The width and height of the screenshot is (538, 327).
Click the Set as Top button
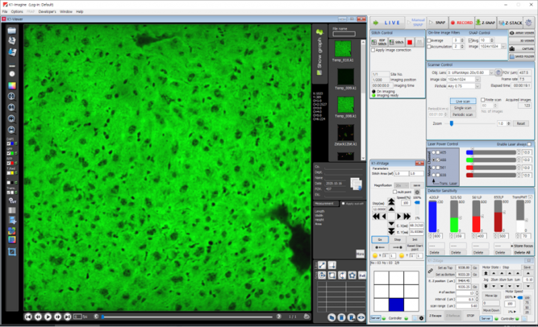pos(445,268)
